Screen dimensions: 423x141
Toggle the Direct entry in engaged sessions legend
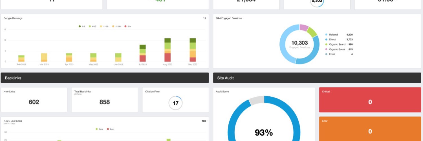(330, 40)
